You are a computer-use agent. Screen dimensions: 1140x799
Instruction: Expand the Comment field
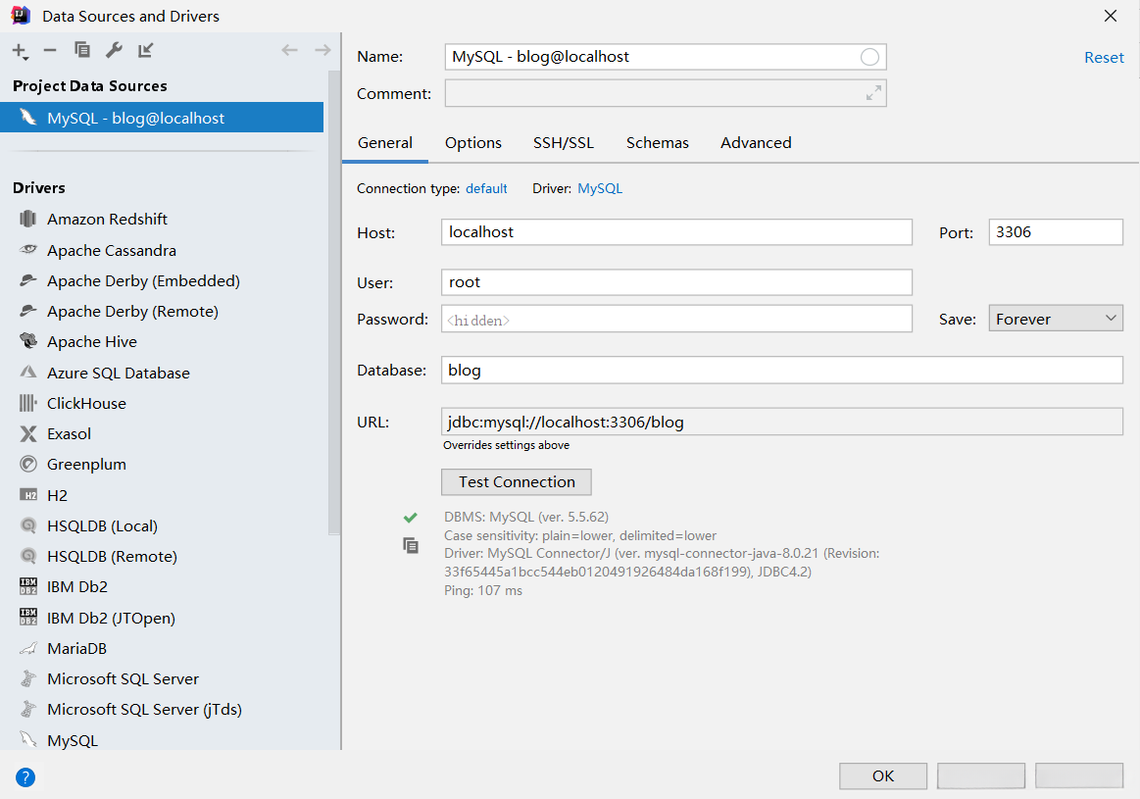click(872, 94)
